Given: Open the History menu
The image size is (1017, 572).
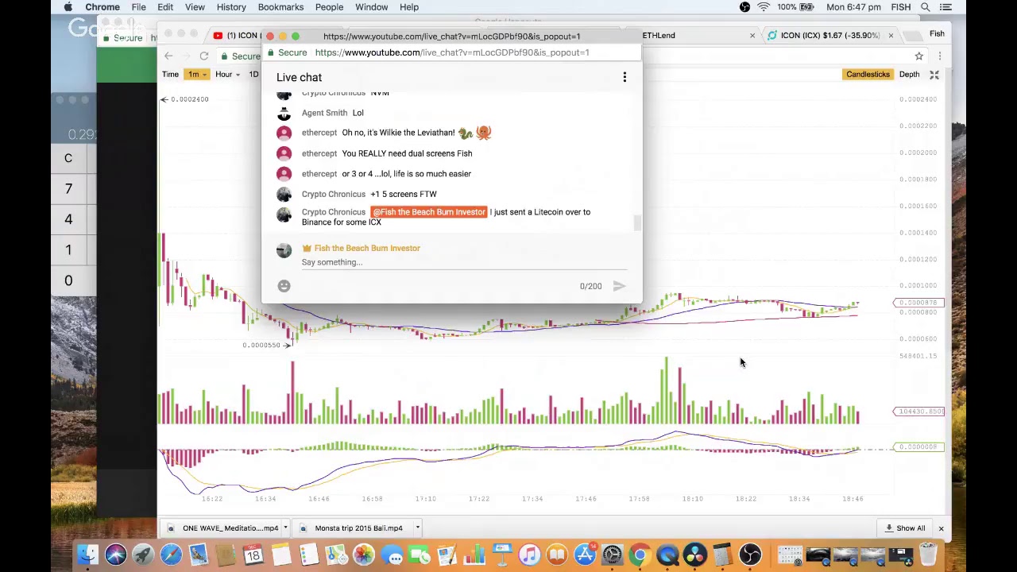Looking at the screenshot, I should tap(231, 7).
